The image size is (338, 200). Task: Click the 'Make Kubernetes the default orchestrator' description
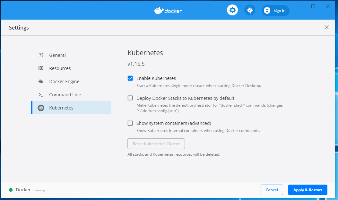click(210, 108)
